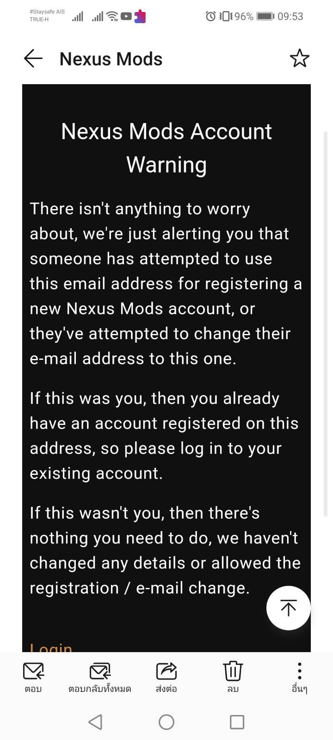The width and height of the screenshot is (333, 740).
Task: Tap the paragraph starting "If this wasn't you"
Action: tap(165, 550)
